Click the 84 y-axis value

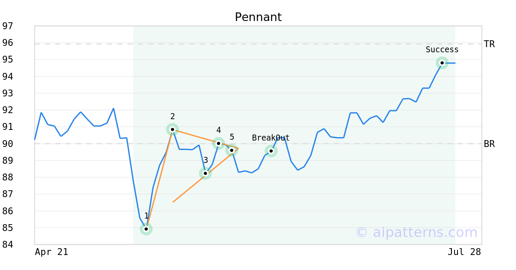click(8, 245)
